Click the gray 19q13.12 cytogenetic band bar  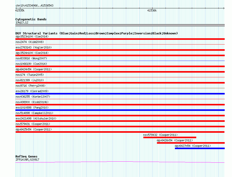(x=120, y=25)
